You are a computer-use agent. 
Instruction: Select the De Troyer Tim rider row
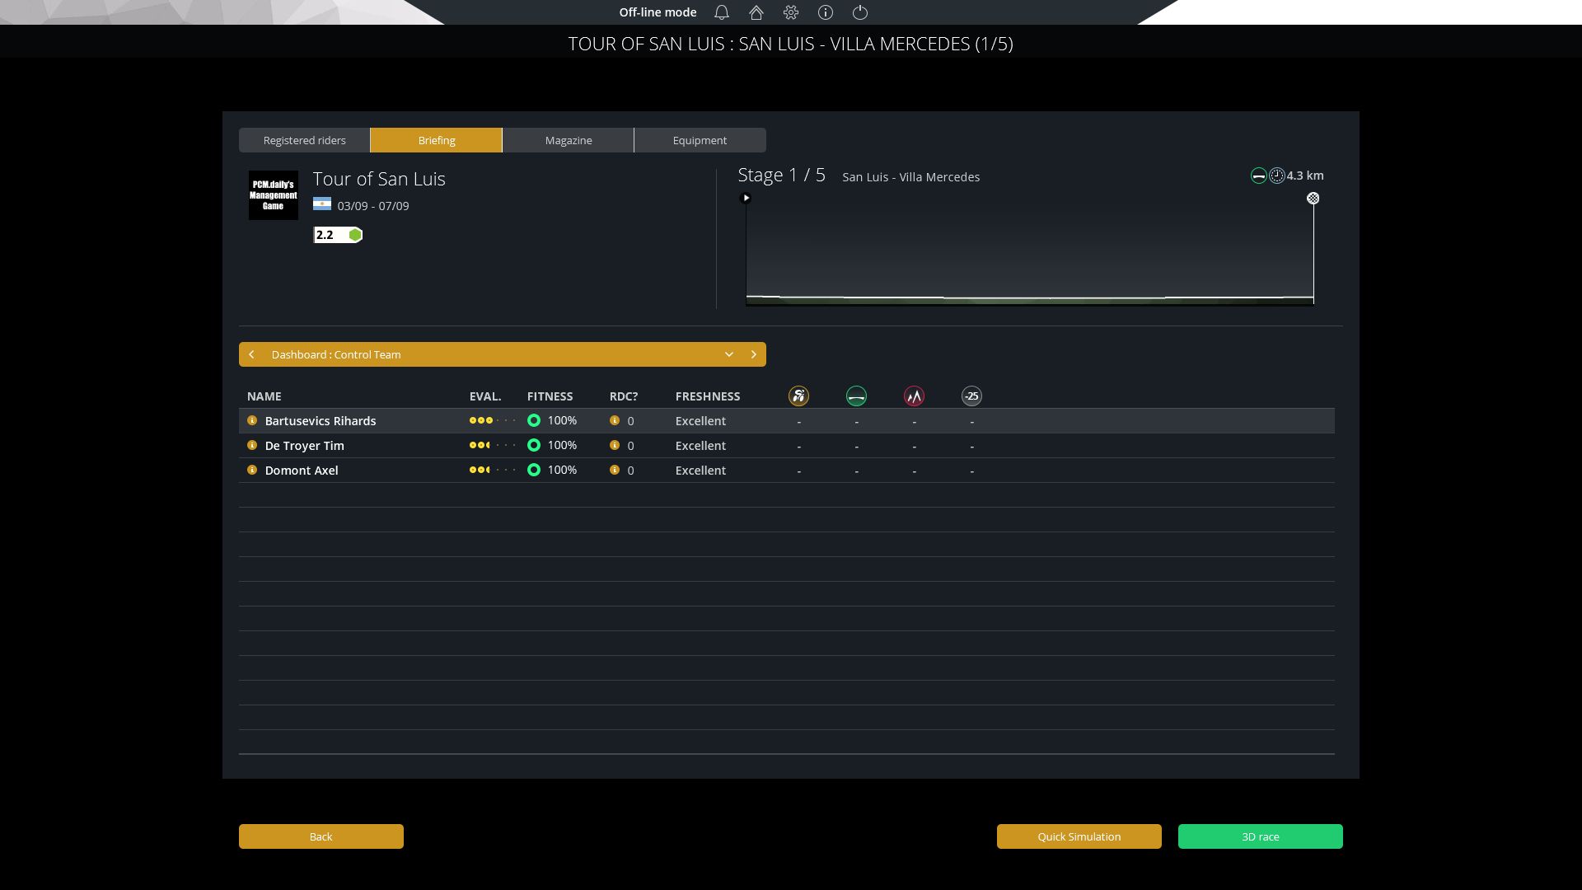(305, 446)
